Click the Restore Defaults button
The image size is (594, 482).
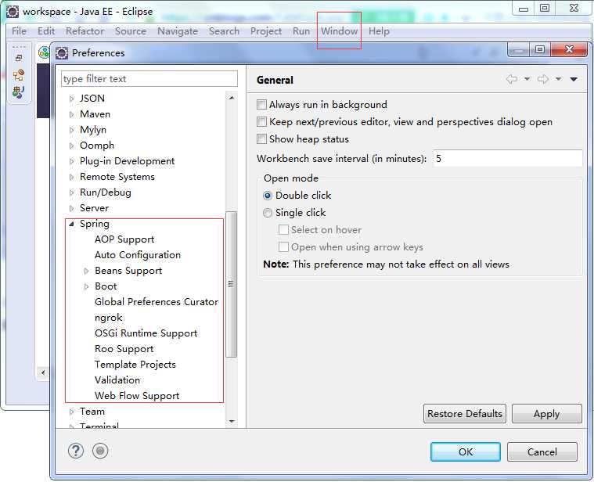pyautogui.click(x=465, y=413)
